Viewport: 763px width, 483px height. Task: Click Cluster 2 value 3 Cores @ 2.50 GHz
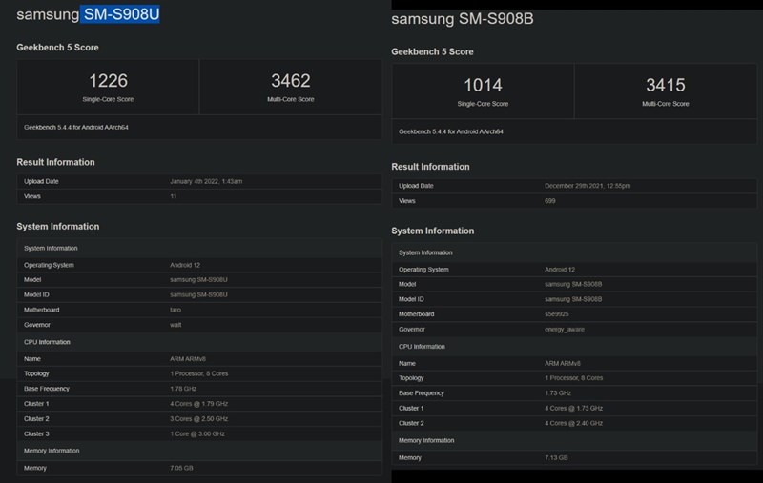(x=198, y=419)
